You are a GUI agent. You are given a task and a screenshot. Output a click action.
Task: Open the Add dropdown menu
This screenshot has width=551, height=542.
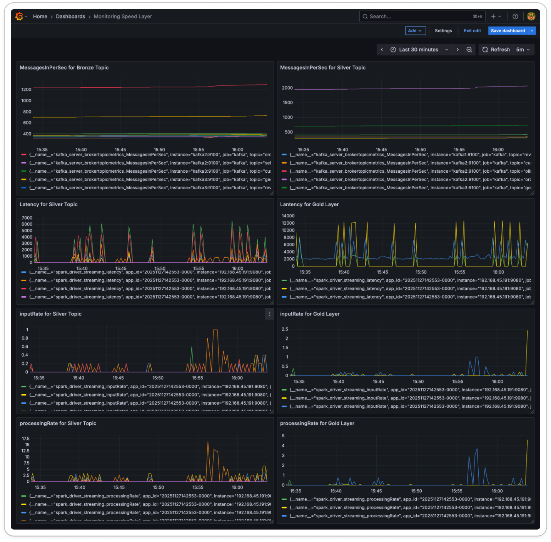(x=415, y=31)
